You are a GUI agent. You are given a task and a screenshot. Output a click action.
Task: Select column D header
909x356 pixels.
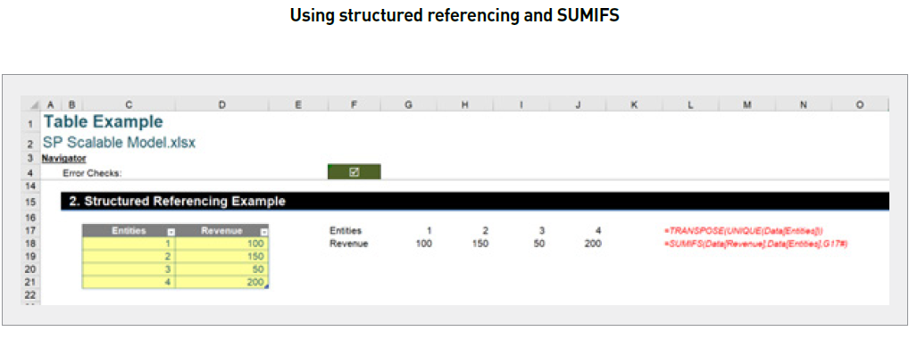pos(222,104)
